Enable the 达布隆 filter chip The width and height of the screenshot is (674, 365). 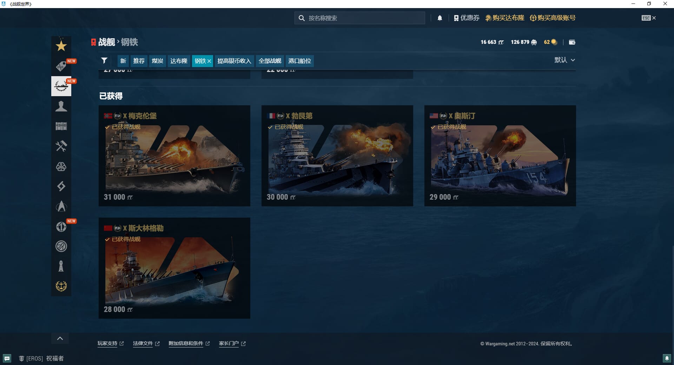(179, 61)
